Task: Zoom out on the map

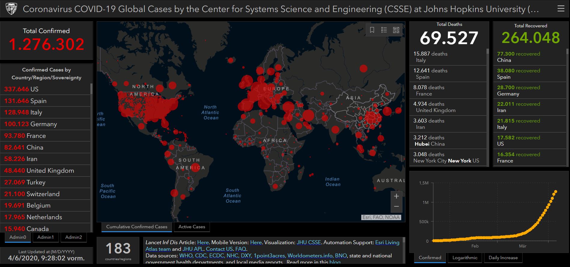Action: pyautogui.click(x=396, y=206)
